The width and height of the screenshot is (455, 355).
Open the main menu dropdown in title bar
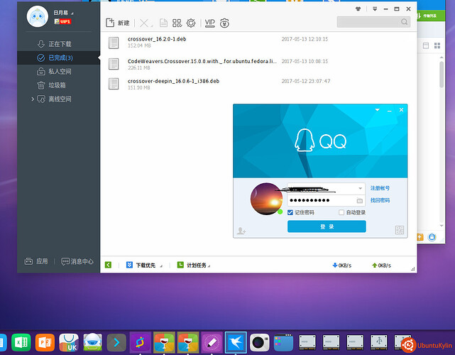tap(375, 9)
